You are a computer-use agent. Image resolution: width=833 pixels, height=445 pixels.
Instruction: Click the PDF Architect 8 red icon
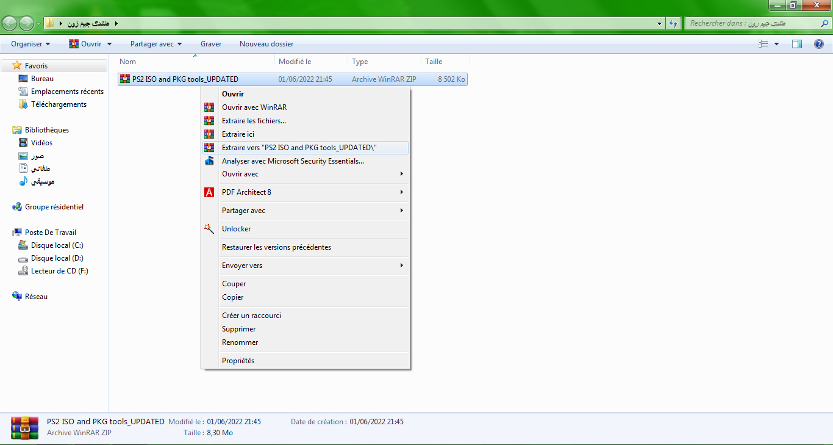(209, 192)
